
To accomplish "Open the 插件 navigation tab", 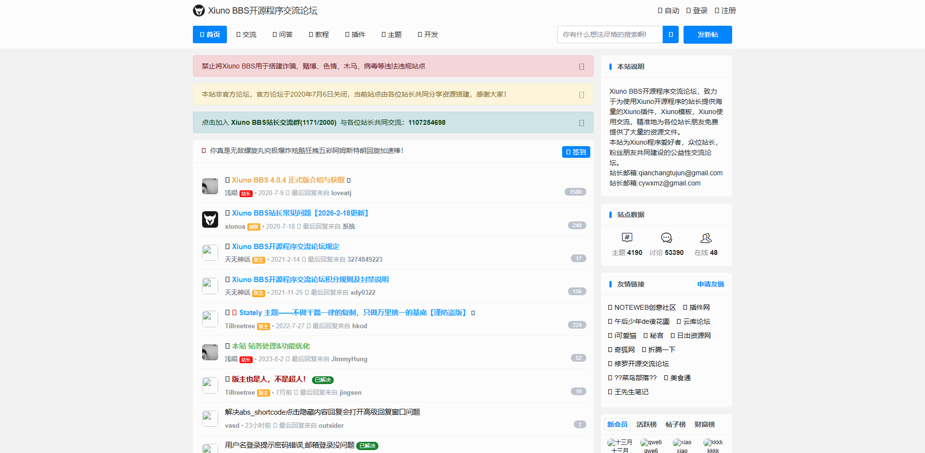I will tap(355, 34).
